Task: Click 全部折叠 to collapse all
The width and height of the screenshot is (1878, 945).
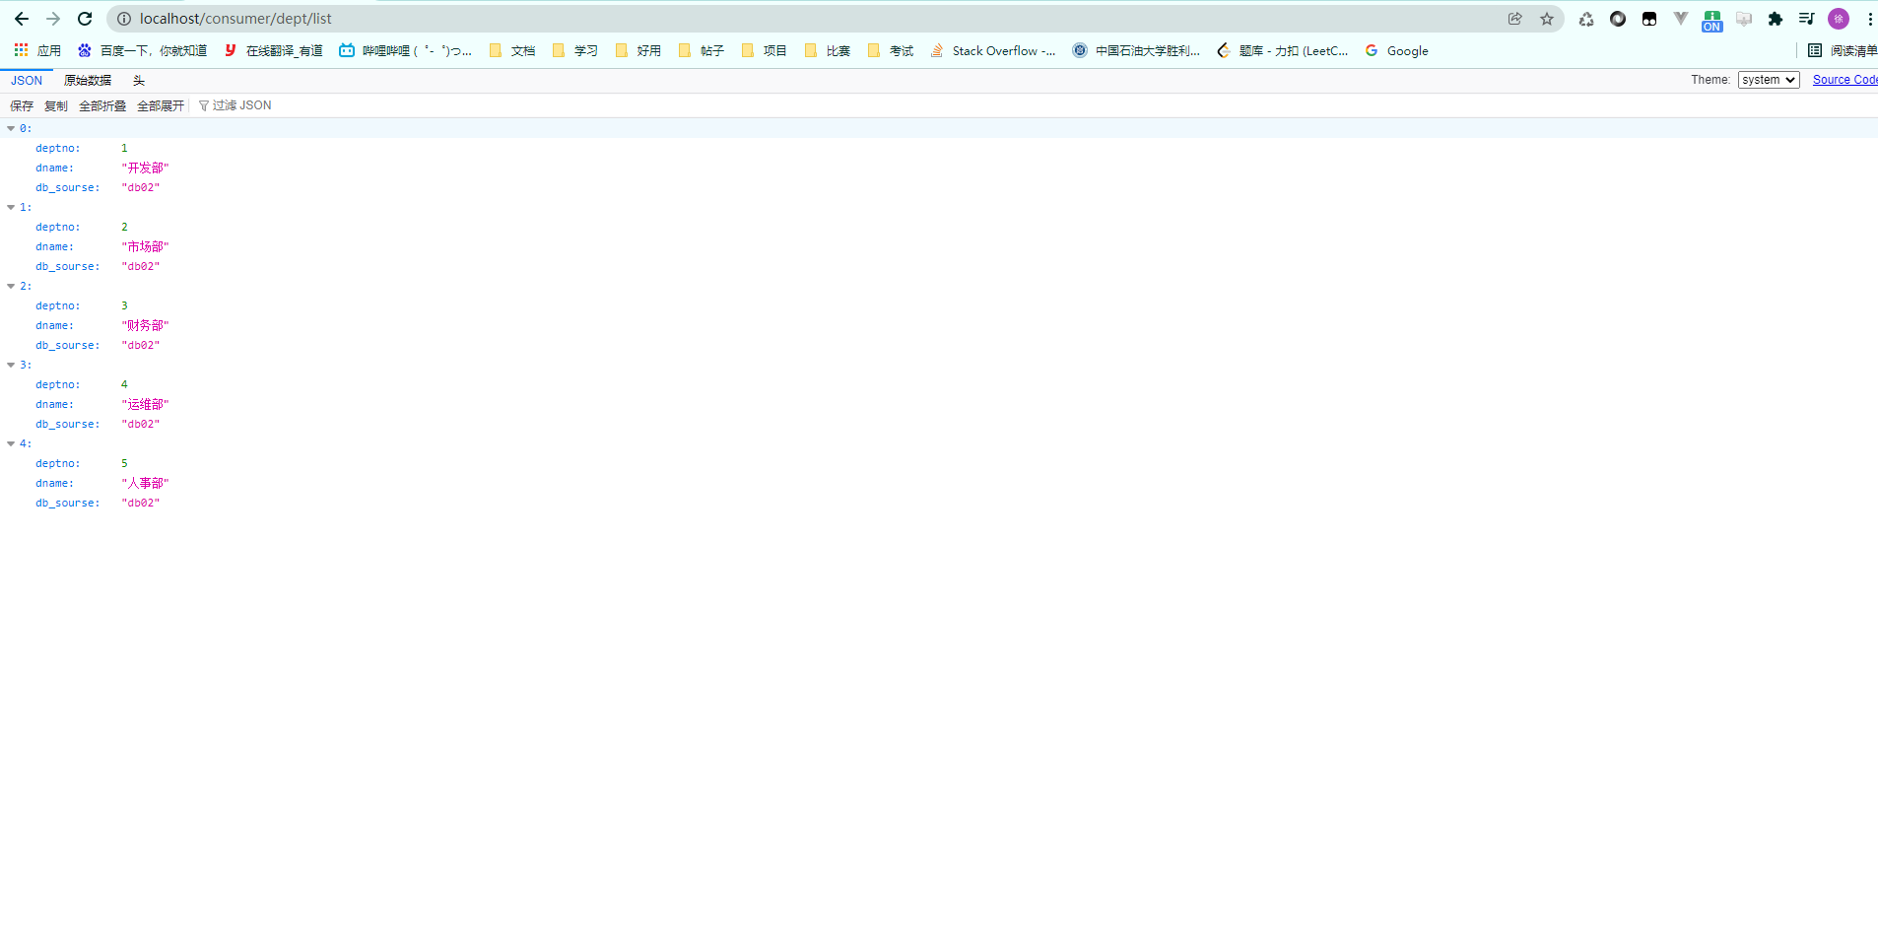Action: click(102, 105)
